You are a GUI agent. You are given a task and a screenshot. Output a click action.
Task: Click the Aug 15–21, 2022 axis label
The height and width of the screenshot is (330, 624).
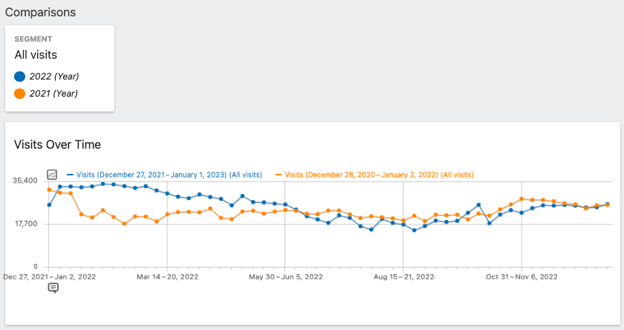[403, 276]
